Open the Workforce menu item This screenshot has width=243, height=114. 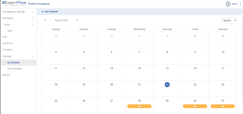pyautogui.click(x=7, y=43)
